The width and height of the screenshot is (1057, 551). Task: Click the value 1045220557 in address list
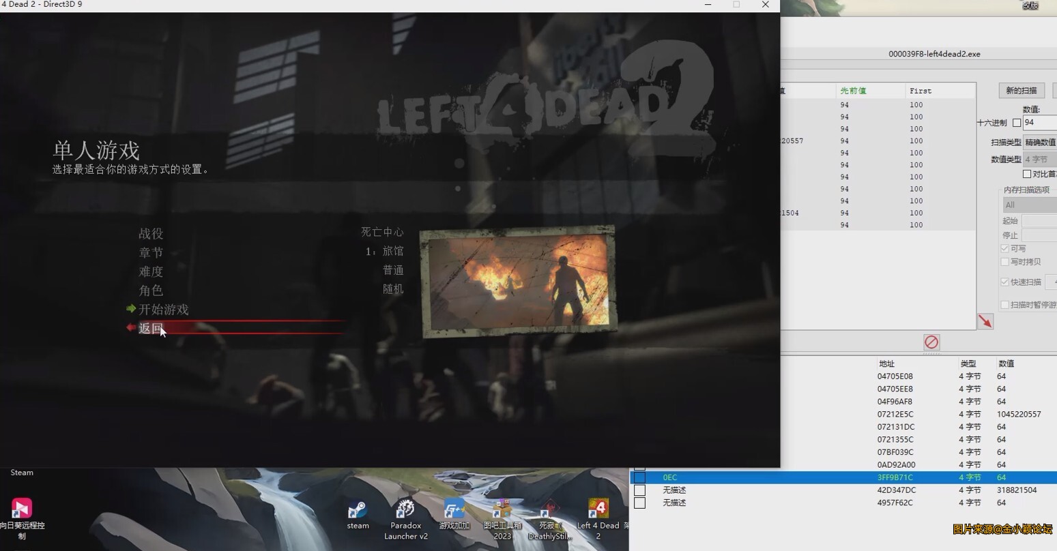[x=1019, y=414]
